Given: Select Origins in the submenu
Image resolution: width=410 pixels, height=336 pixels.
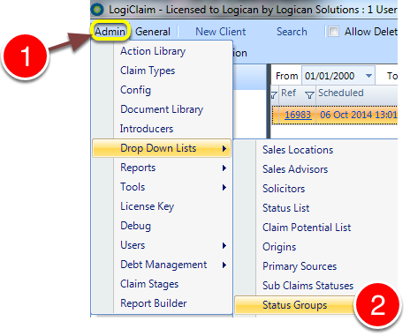Looking at the screenshot, I should click(316, 247).
